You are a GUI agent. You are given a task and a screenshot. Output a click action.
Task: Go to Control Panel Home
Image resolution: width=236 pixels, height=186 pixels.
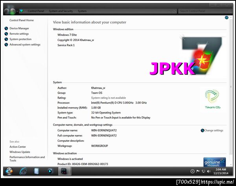[x=22, y=20]
